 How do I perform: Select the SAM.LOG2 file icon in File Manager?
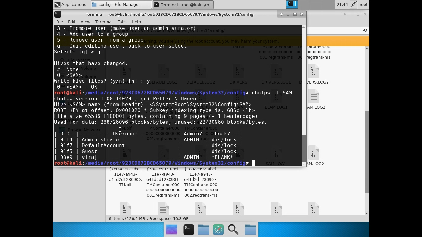click(x=314, y=153)
